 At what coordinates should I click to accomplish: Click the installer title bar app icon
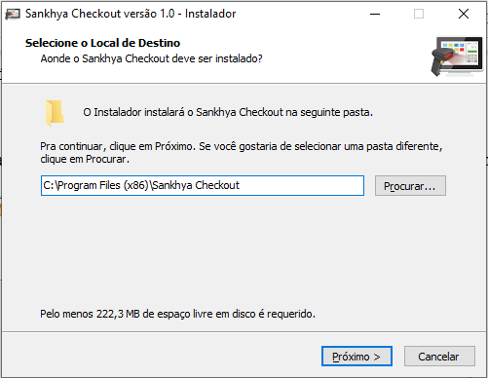pos(13,14)
